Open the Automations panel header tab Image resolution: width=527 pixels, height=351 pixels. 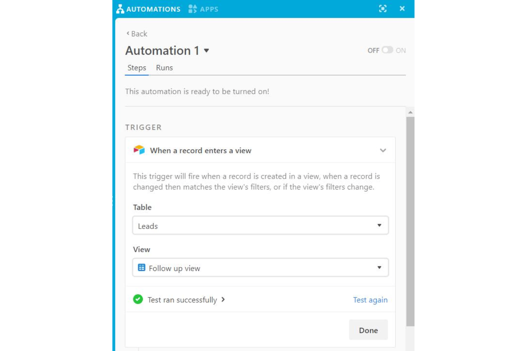click(148, 9)
